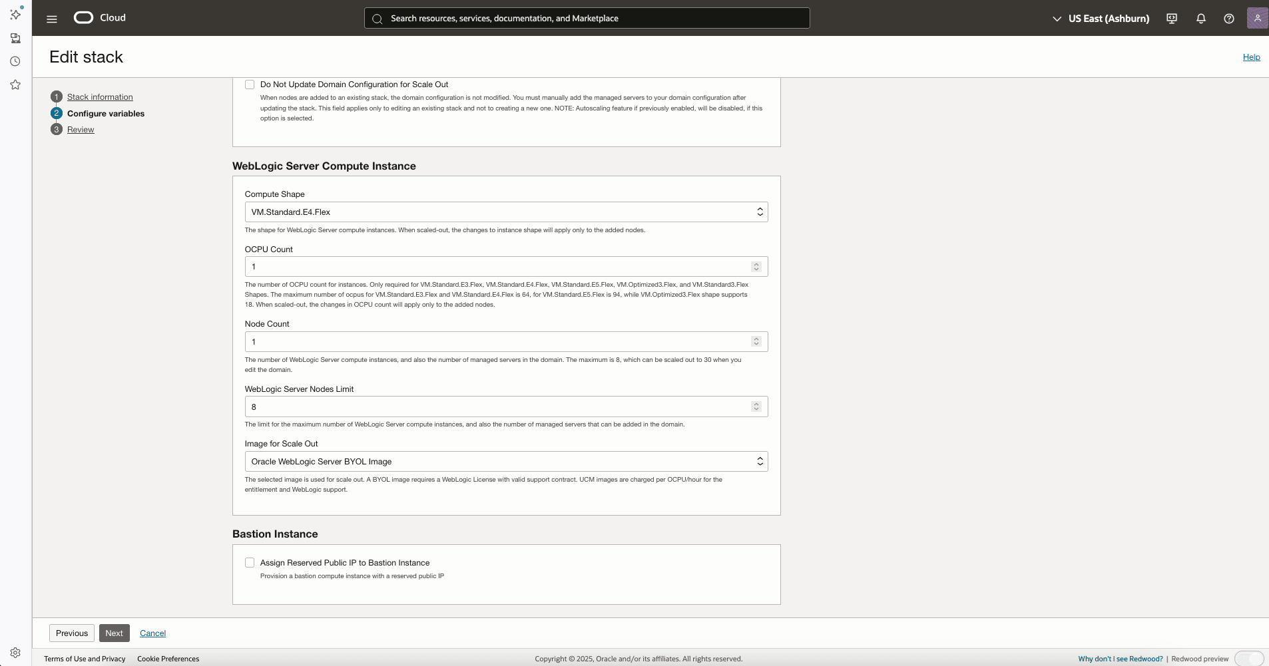Viewport: 1269px width, 666px height.
Task: Open the Cloud Shell developer tools icon
Action: coord(1172,19)
